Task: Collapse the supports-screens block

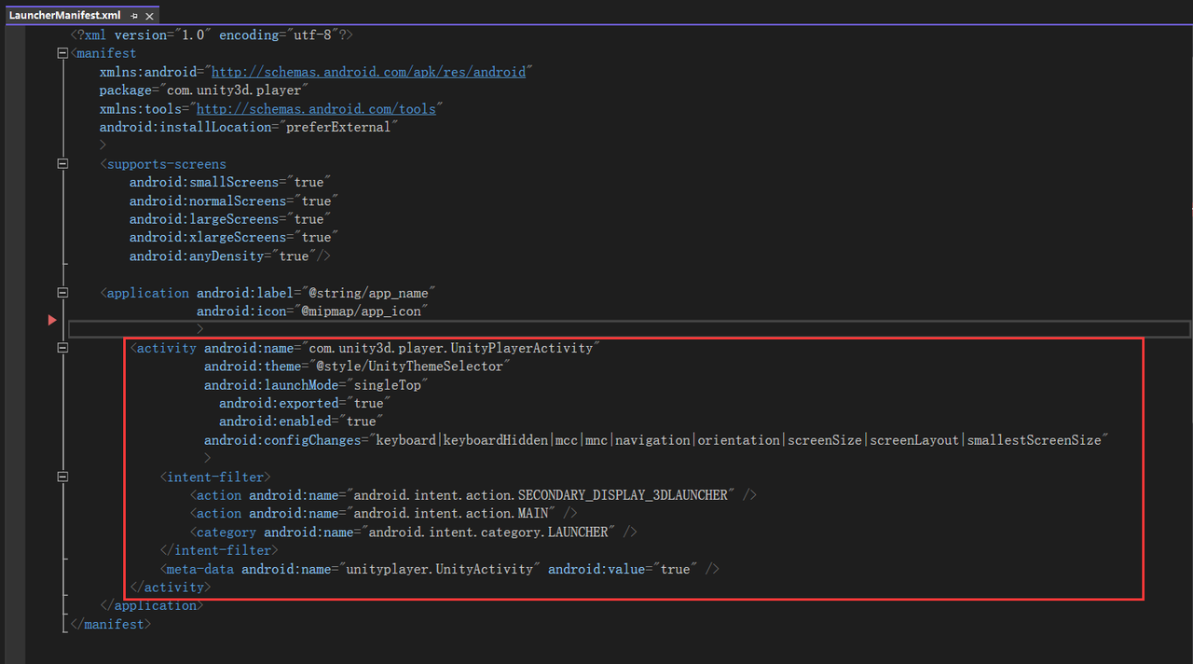Action: (x=62, y=164)
